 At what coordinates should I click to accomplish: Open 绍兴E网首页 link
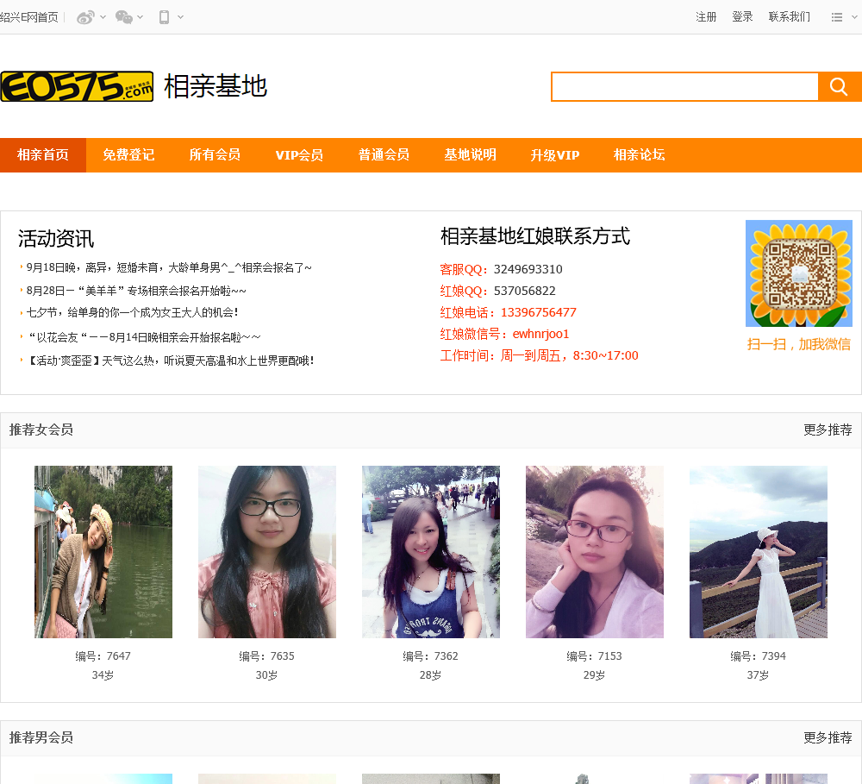pos(28,17)
